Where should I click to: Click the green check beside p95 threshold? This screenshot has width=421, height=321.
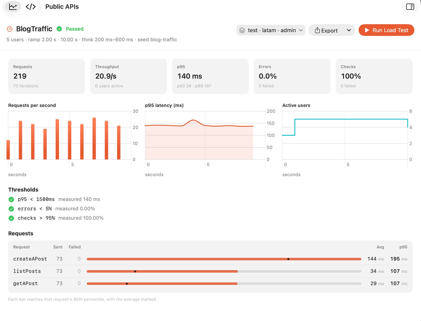[x=11, y=200]
